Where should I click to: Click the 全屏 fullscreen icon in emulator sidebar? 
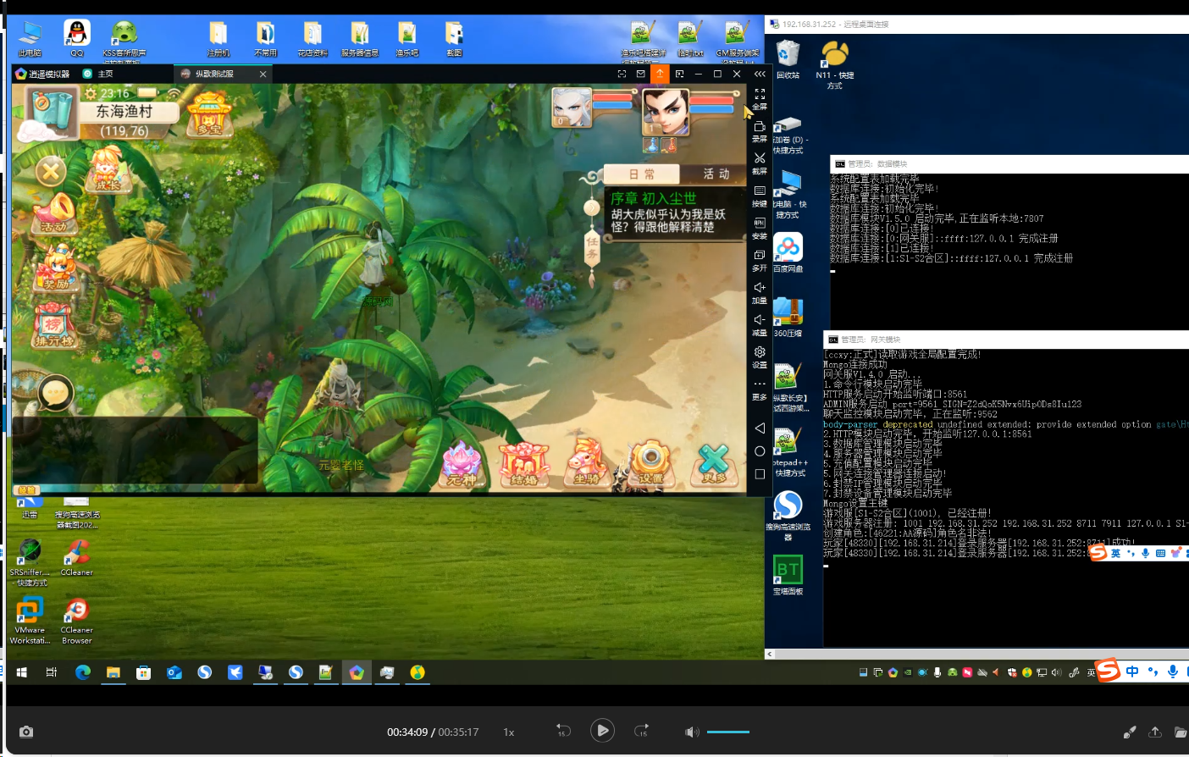[x=760, y=99]
